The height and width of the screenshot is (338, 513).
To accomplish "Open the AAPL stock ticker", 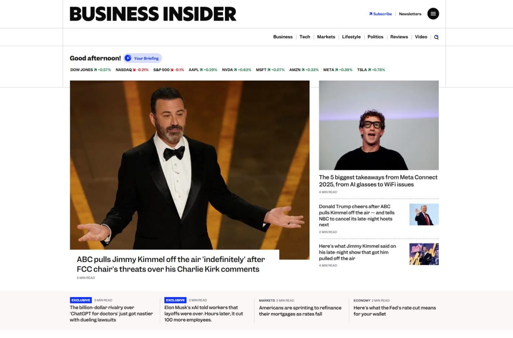I will (203, 70).
